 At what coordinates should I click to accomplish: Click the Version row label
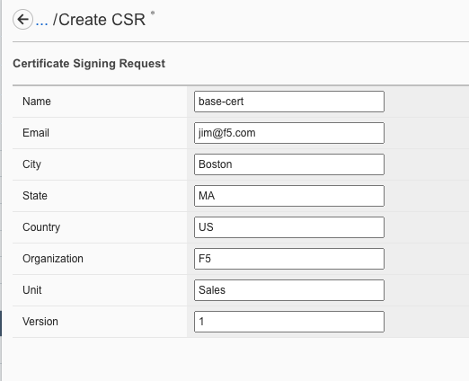40,322
